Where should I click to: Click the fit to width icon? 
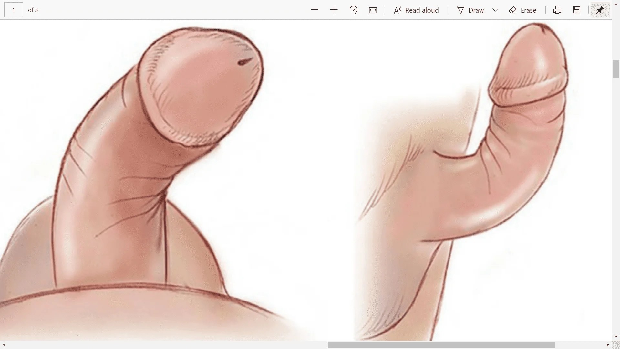tap(373, 10)
